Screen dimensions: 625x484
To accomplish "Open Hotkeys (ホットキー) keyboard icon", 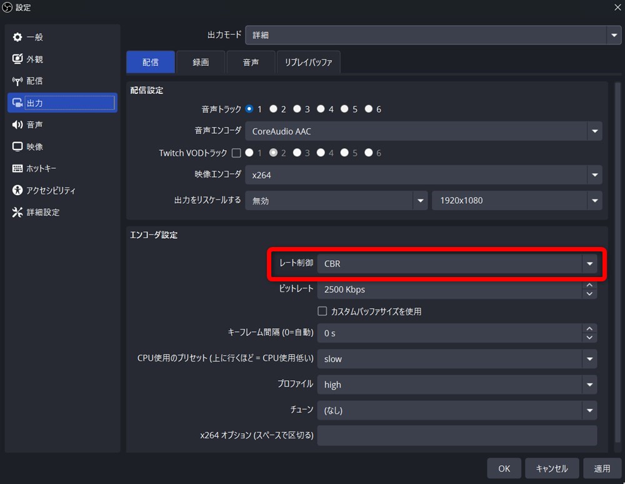I will [x=17, y=168].
